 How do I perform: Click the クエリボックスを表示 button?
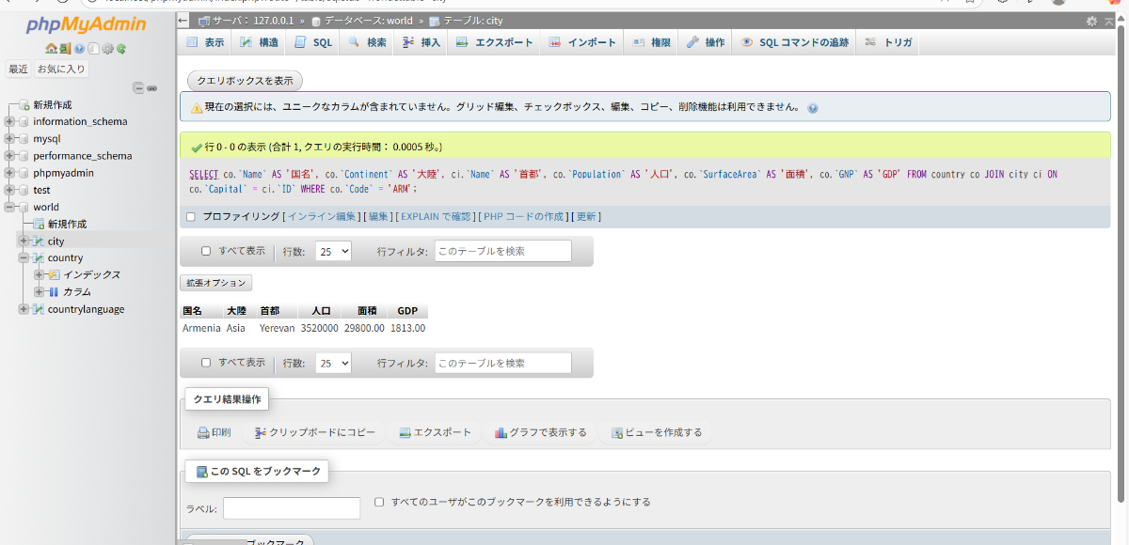pyautogui.click(x=245, y=81)
